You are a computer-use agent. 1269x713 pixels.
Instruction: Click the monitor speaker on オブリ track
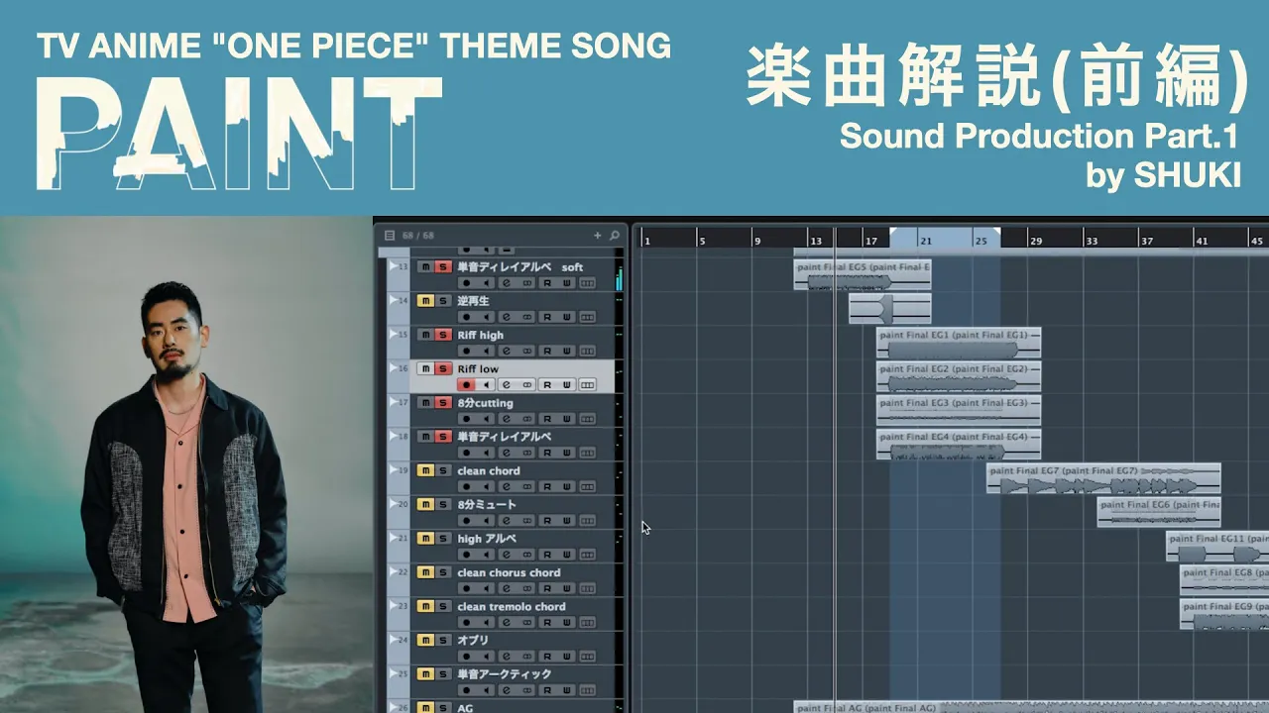486,656
